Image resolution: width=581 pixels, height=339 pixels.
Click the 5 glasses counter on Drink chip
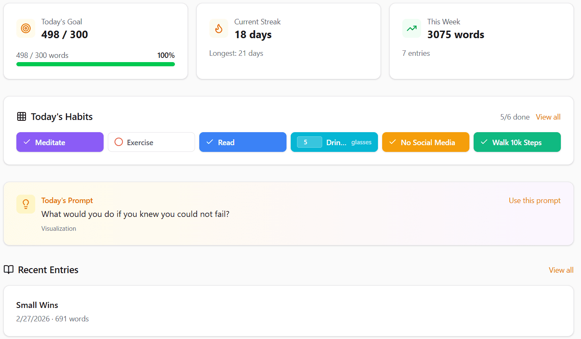(308, 142)
